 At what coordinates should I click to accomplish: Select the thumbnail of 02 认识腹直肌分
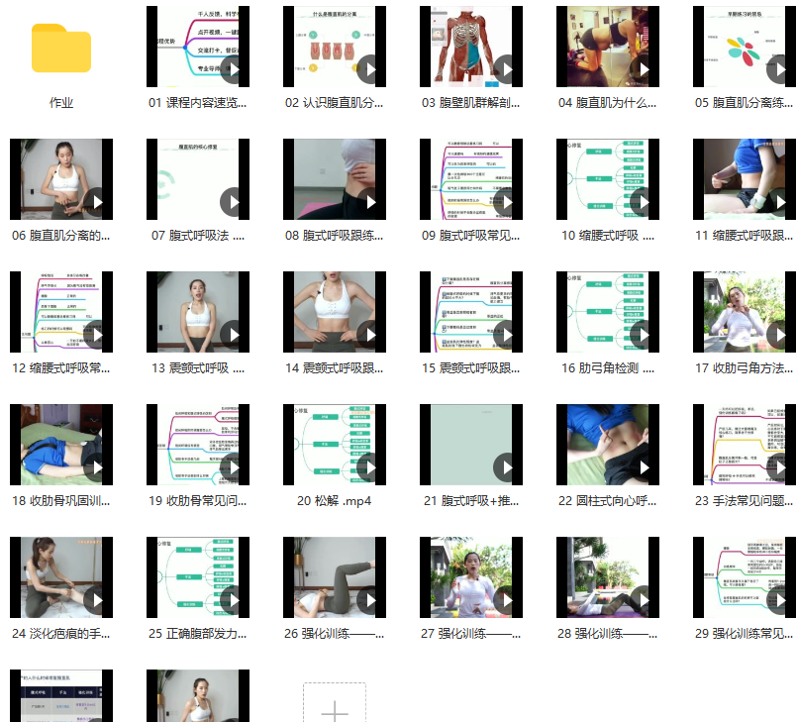point(335,47)
